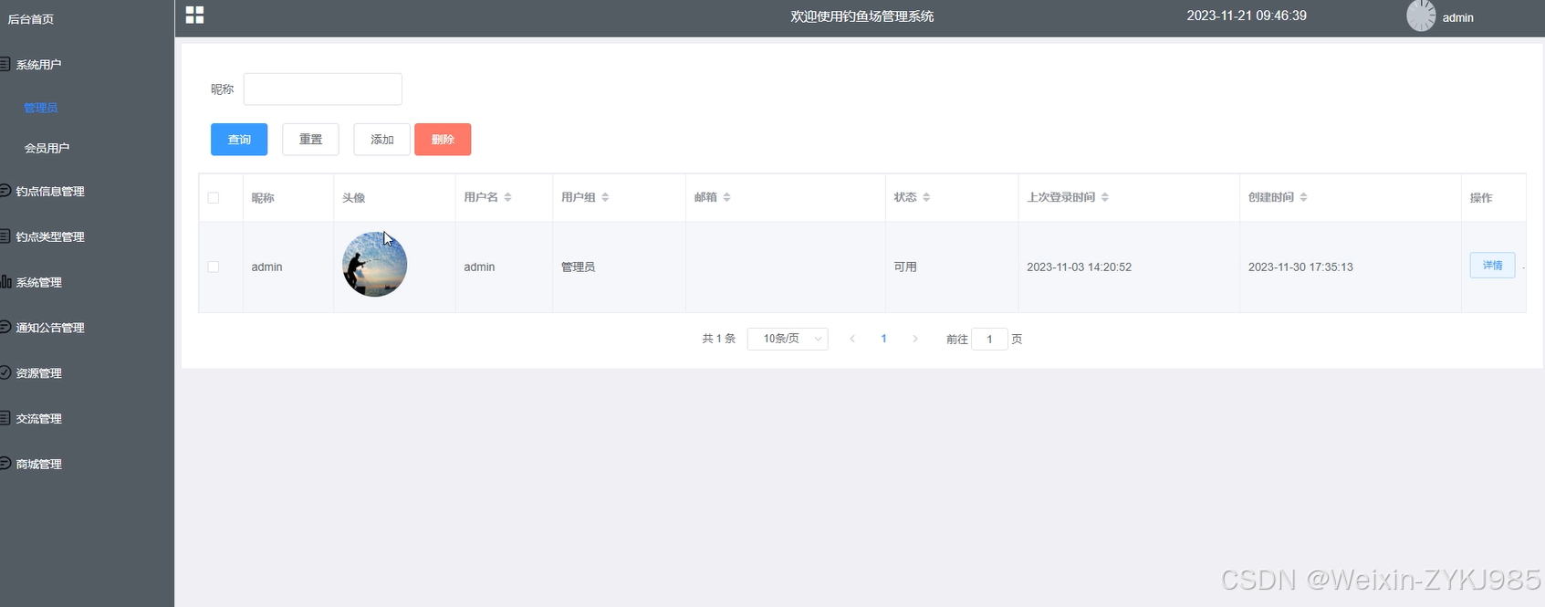Click the 系统用户 menu icon

click(5, 64)
